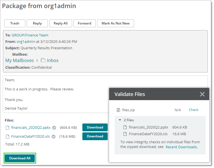The height and width of the screenshot is (168, 214).
Task: Open the Recent Downloads link
Action: pyautogui.click(x=181, y=147)
